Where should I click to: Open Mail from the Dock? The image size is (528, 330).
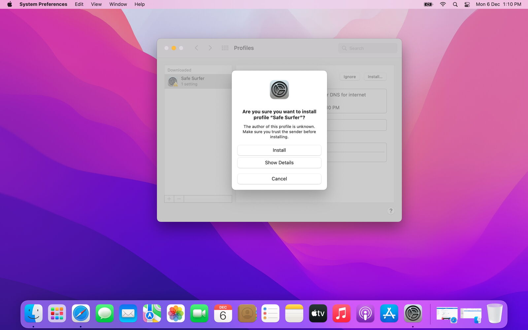click(x=128, y=313)
